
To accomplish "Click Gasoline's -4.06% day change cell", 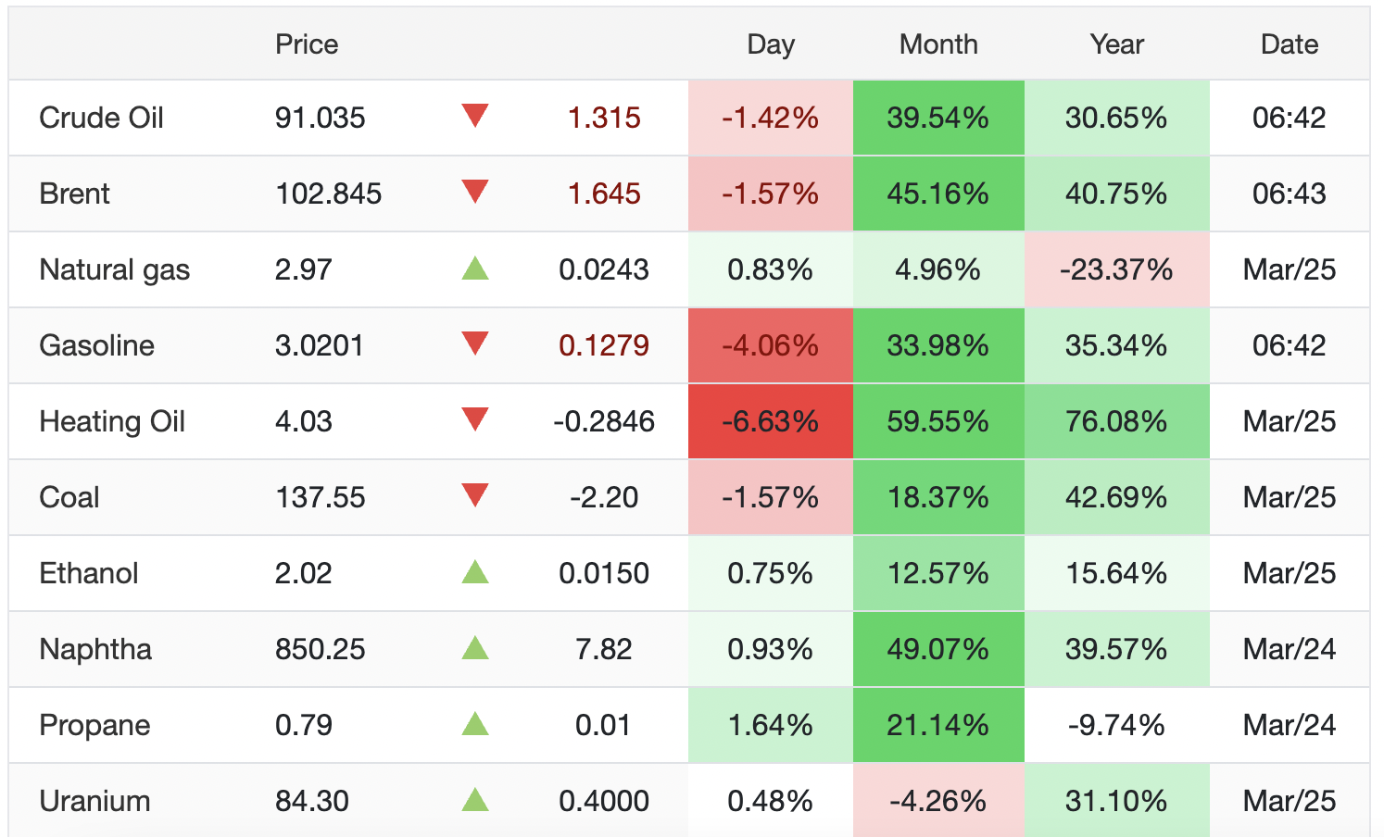I will [x=771, y=345].
